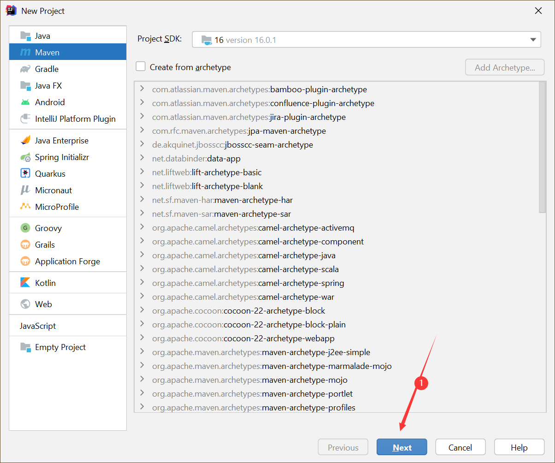Click the Previous button
555x463 pixels.
[343, 447]
